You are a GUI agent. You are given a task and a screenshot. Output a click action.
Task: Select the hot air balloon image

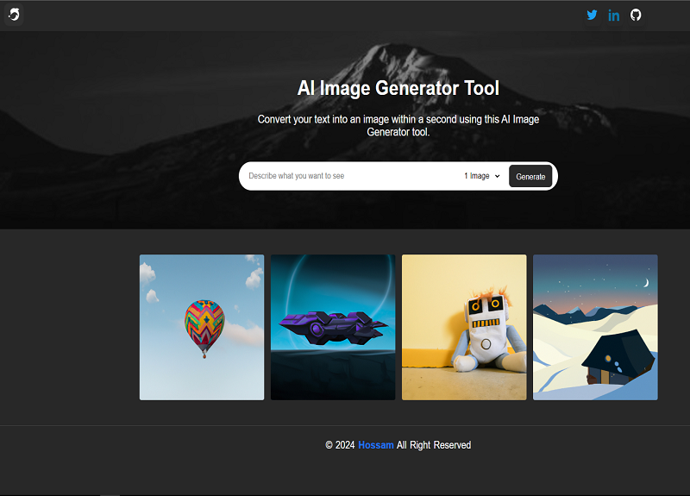point(202,327)
